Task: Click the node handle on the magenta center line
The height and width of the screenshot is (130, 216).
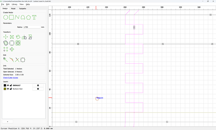Action: pyautogui.click(x=134, y=27)
